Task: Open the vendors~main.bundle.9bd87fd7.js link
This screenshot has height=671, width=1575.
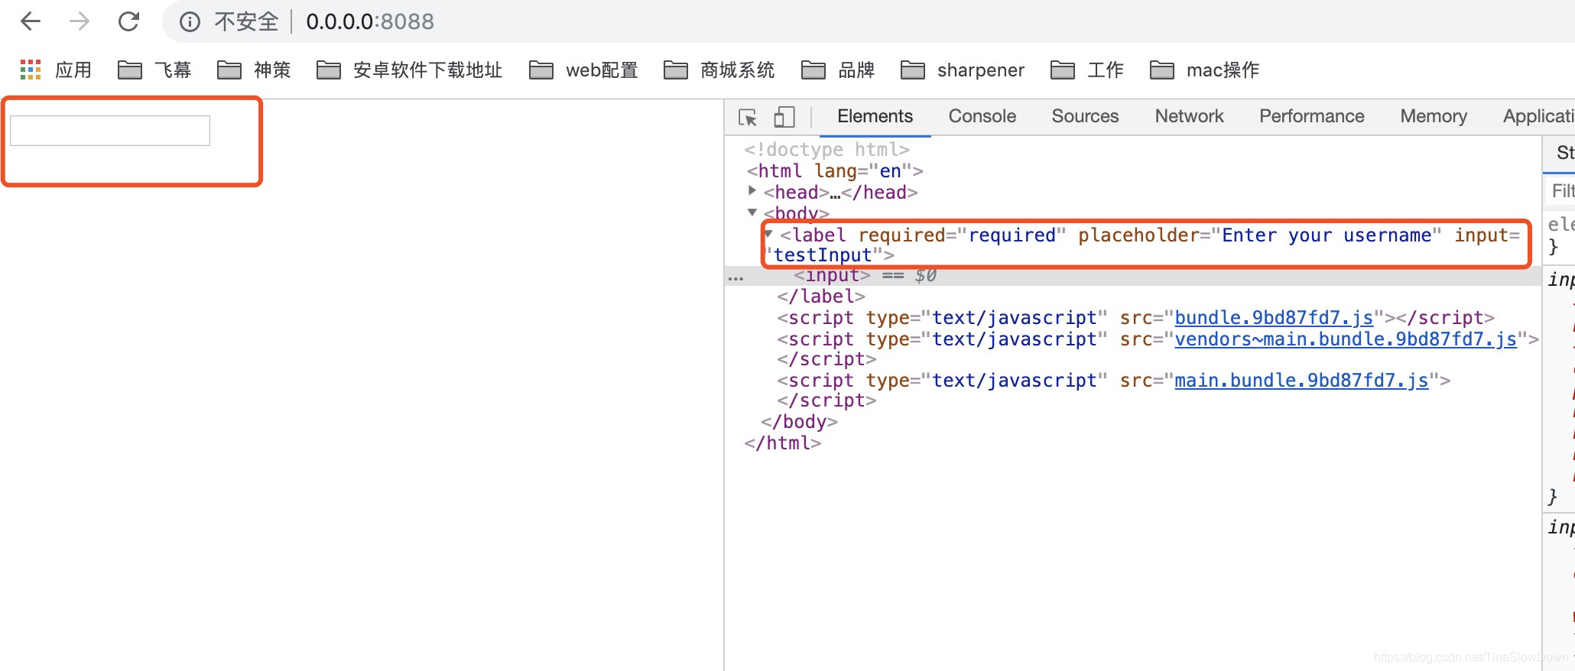Action: click(1346, 339)
